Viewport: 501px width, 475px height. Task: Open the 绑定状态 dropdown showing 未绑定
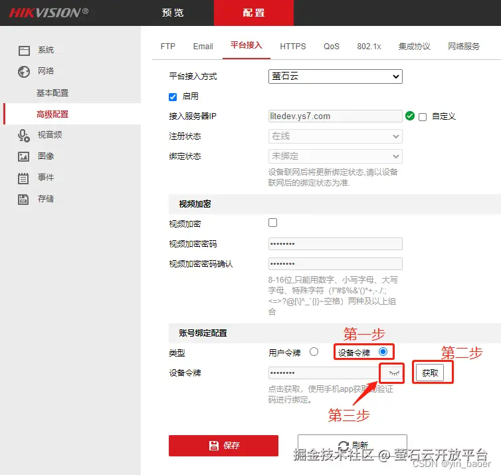(x=335, y=156)
